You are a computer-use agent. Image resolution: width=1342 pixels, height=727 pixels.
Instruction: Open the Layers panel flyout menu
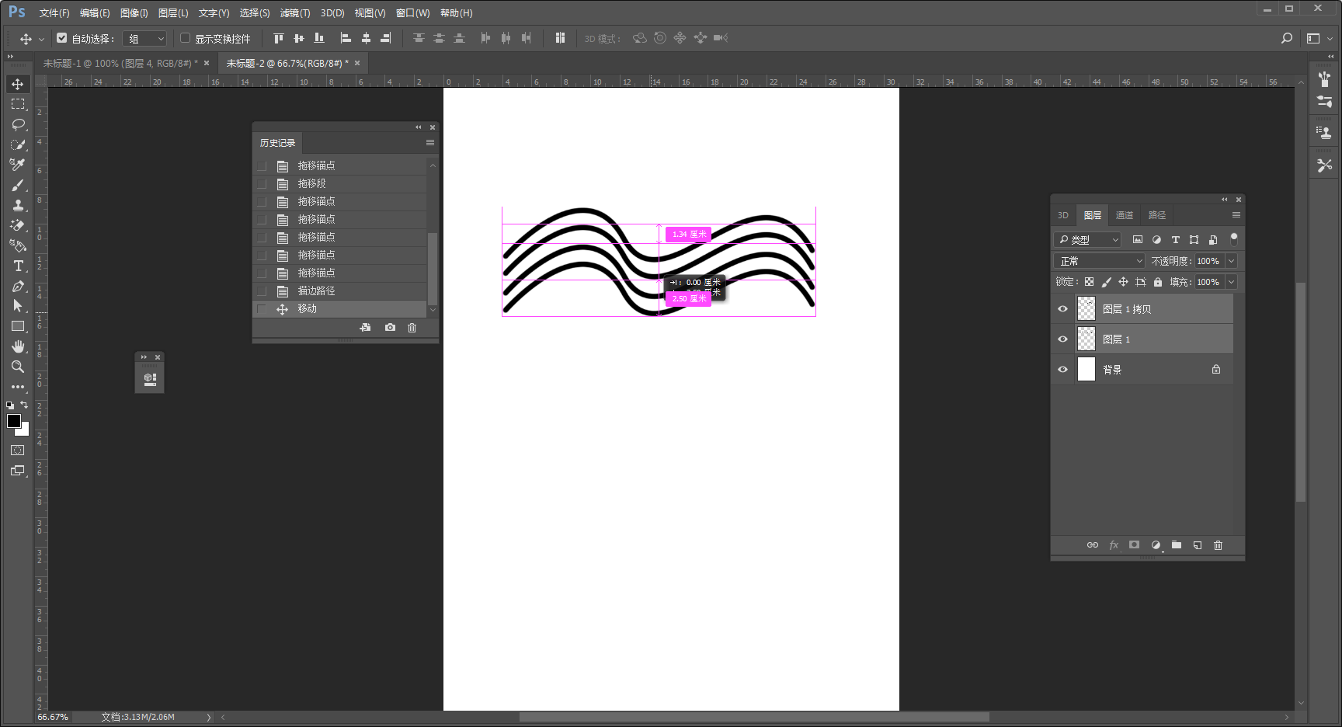pos(1236,215)
